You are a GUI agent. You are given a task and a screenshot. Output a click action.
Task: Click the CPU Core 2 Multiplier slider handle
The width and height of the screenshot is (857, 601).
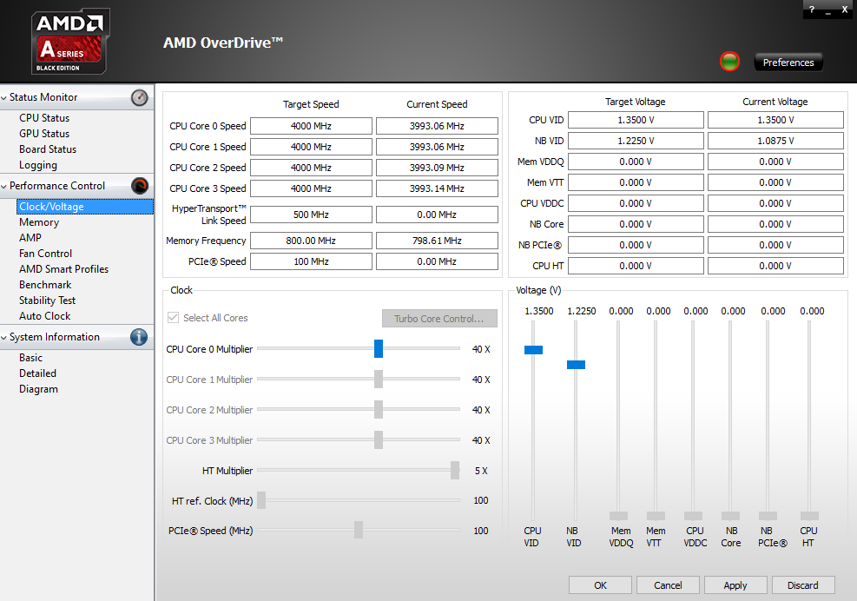pyautogui.click(x=379, y=410)
